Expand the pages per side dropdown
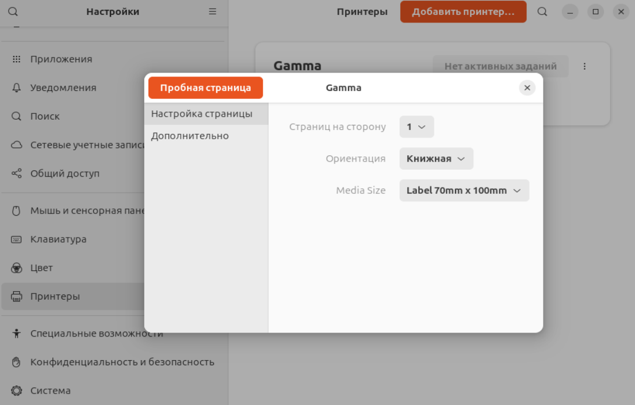 click(x=416, y=127)
